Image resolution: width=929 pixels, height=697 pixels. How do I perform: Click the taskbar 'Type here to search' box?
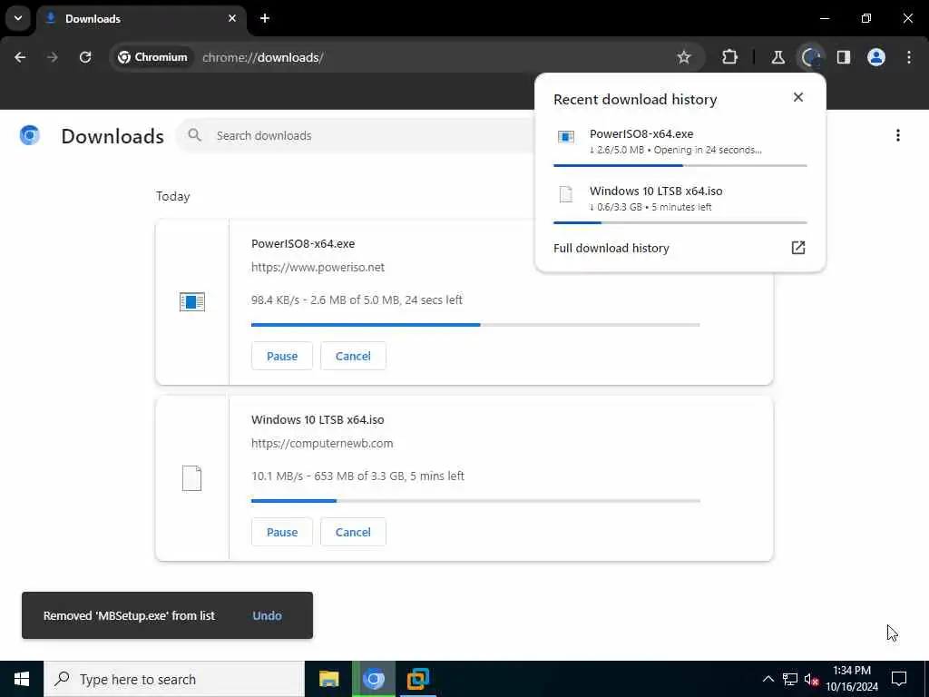174,679
